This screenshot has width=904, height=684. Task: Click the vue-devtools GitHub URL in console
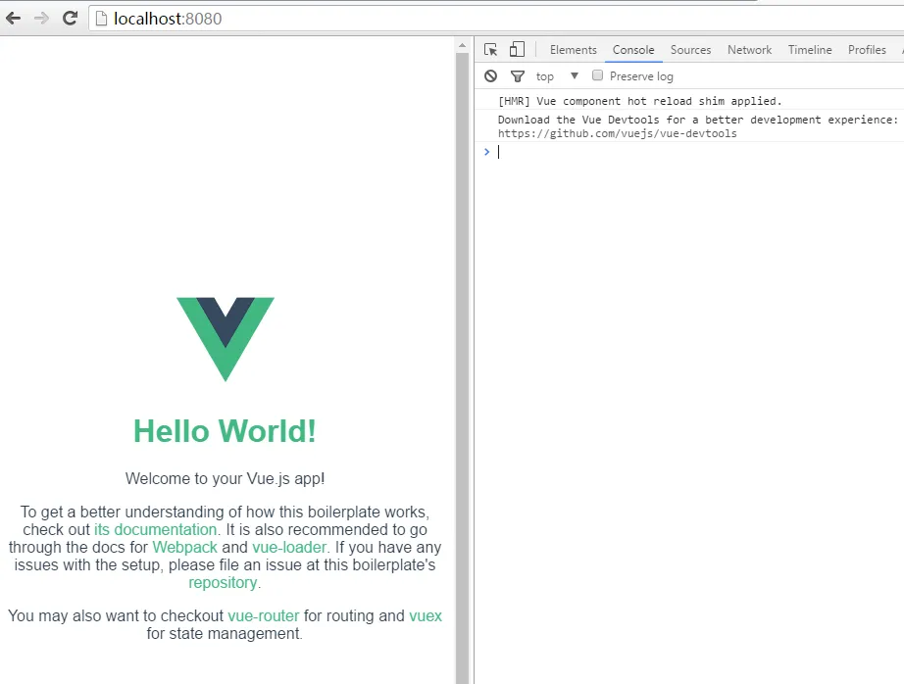coord(617,133)
